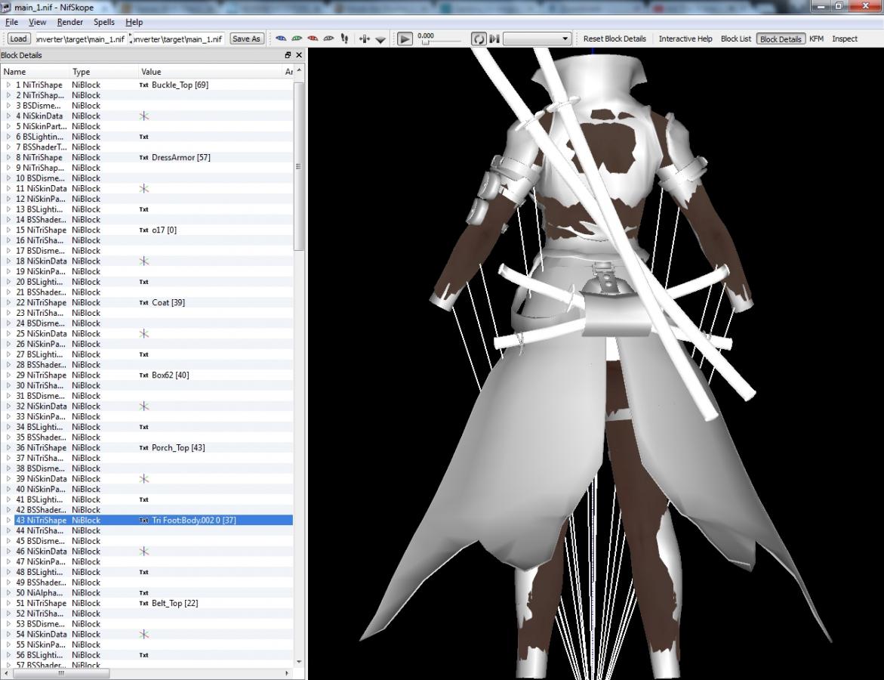Viewport: 884px width, 680px height.
Task: Expand the 22 NiTriShape Coat block
Action: tap(9, 302)
